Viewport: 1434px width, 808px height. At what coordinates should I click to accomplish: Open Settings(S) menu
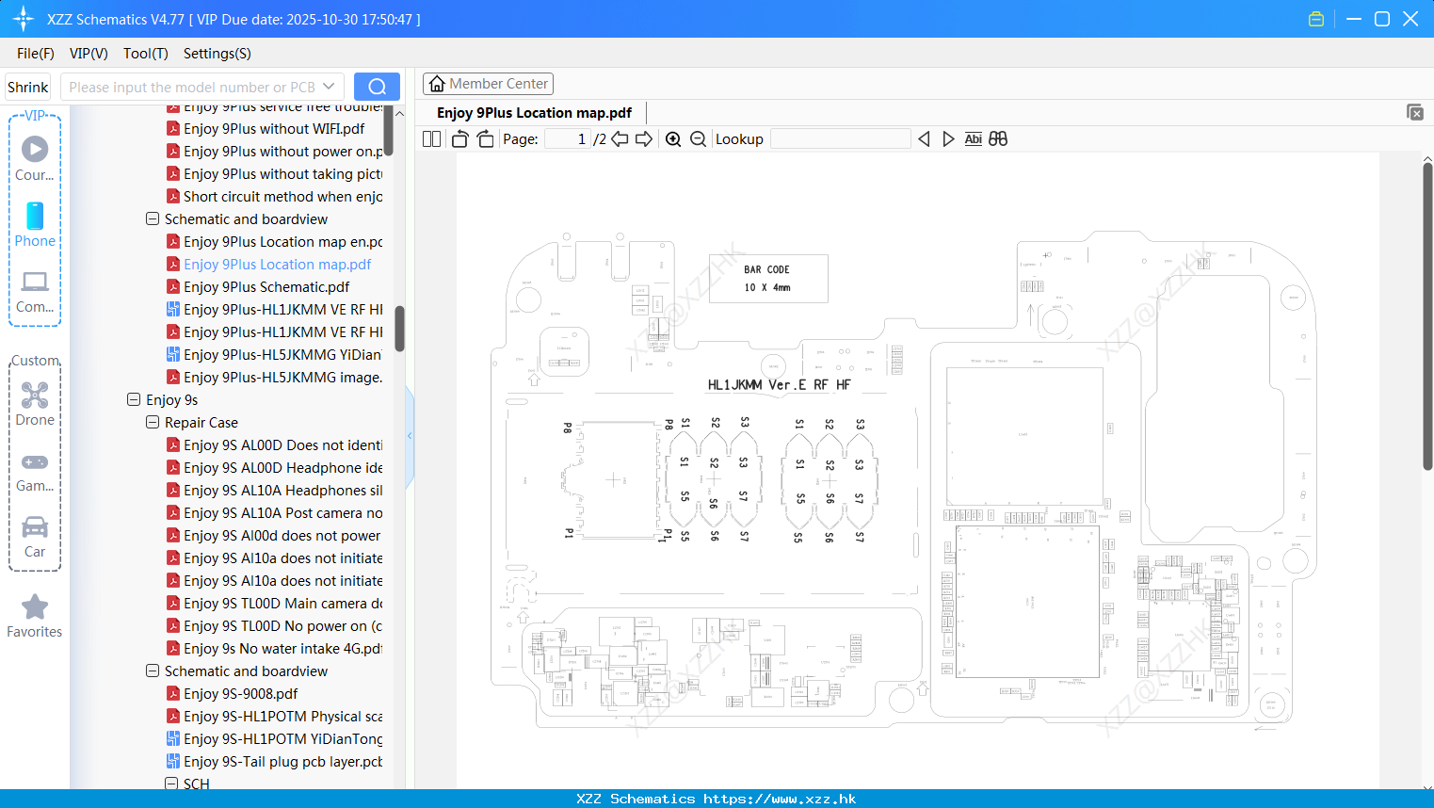[x=218, y=54]
